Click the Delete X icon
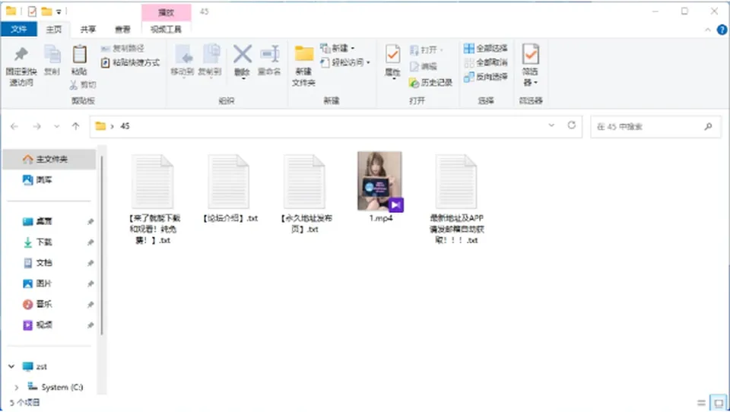 click(243, 54)
